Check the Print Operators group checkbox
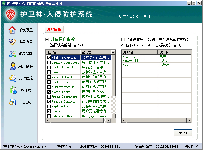This screenshot has height=150, width=203. pos(49,97)
